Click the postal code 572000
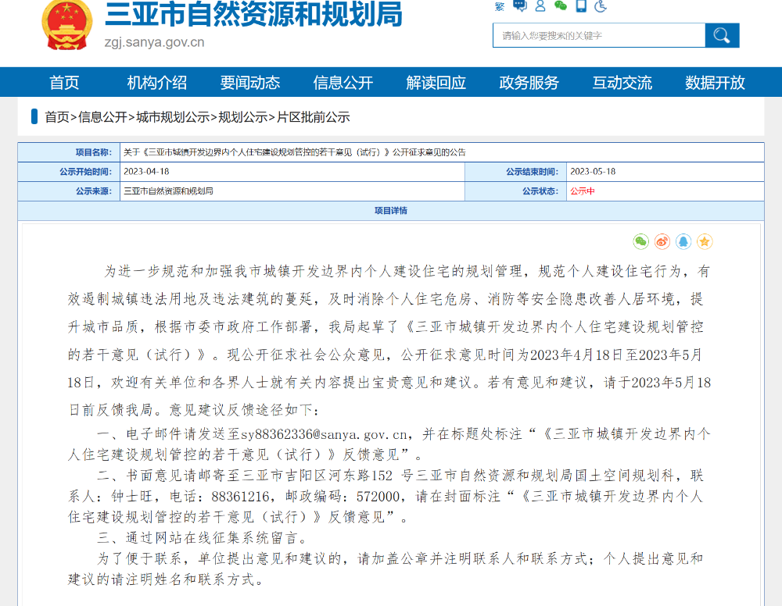Viewport: 782px width, 606px height. coord(378,497)
